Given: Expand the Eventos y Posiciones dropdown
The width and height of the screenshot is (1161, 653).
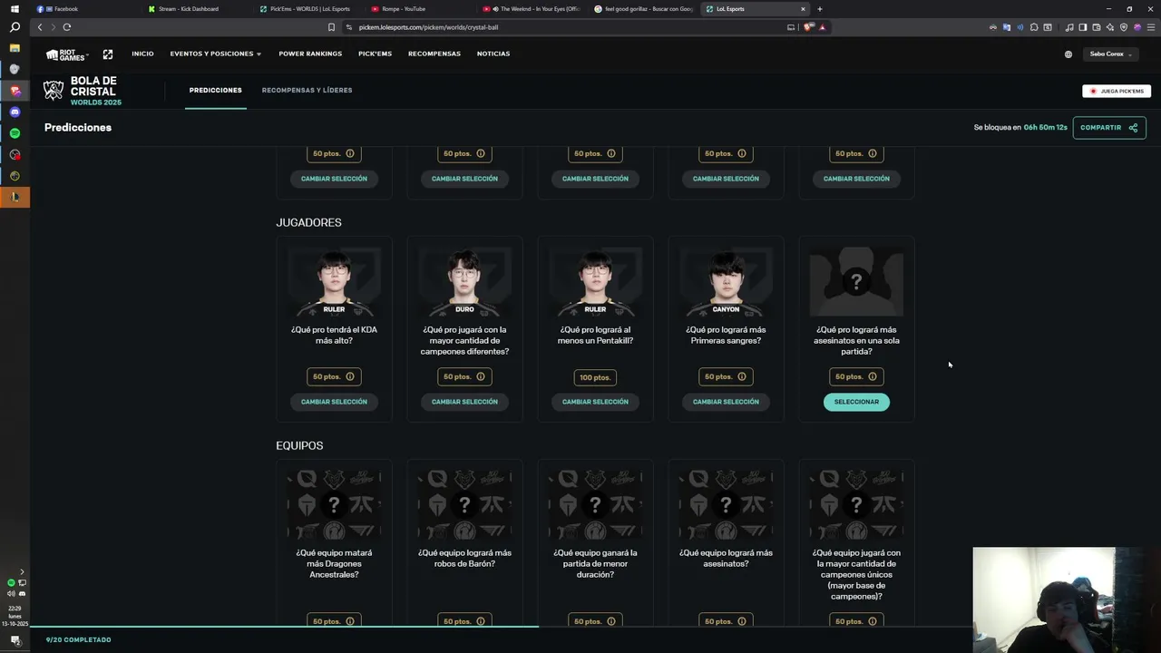Looking at the screenshot, I should [215, 54].
